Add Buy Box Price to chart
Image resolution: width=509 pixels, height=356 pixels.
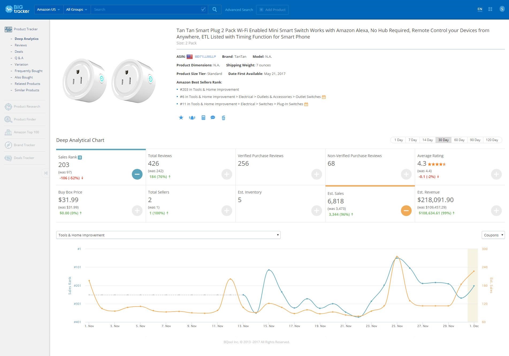[x=137, y=211]
